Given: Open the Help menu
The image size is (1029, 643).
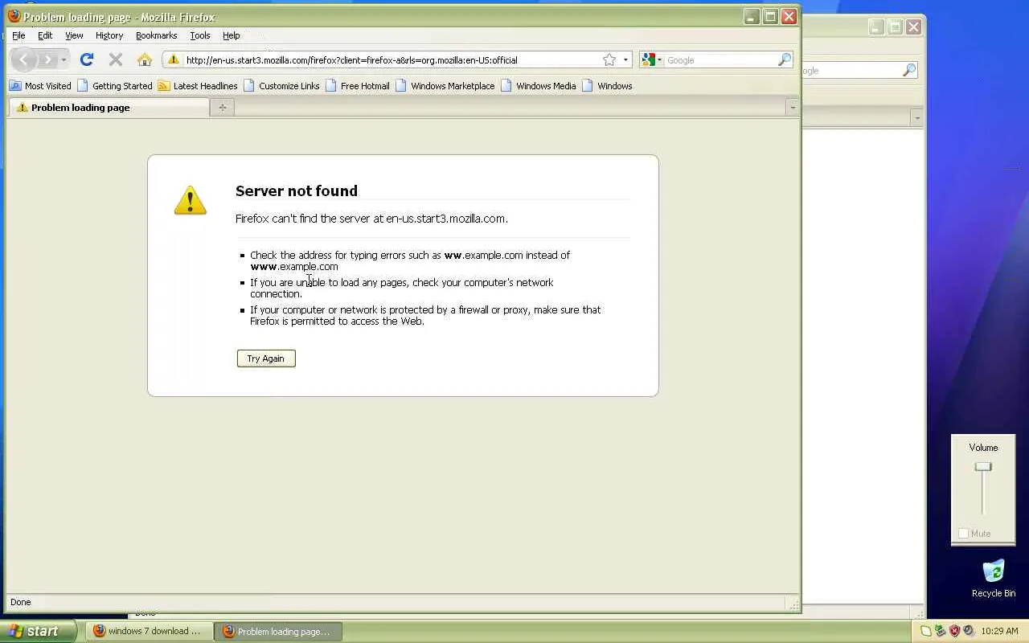Looking at the screenshot, I should click(x=232, y=35).
